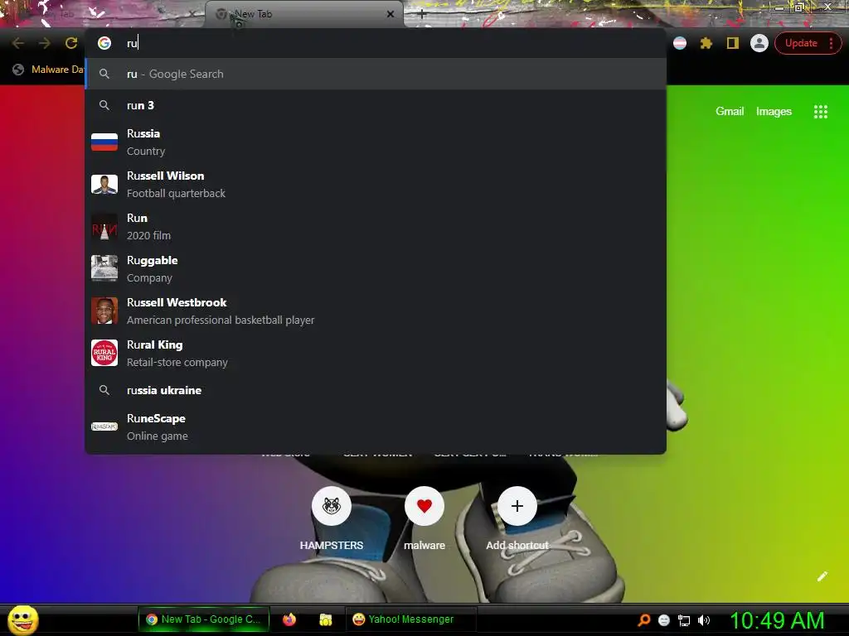Choose the Ruggable company suggestion
This screenshot has height=636, width=849.
[376, 269]
